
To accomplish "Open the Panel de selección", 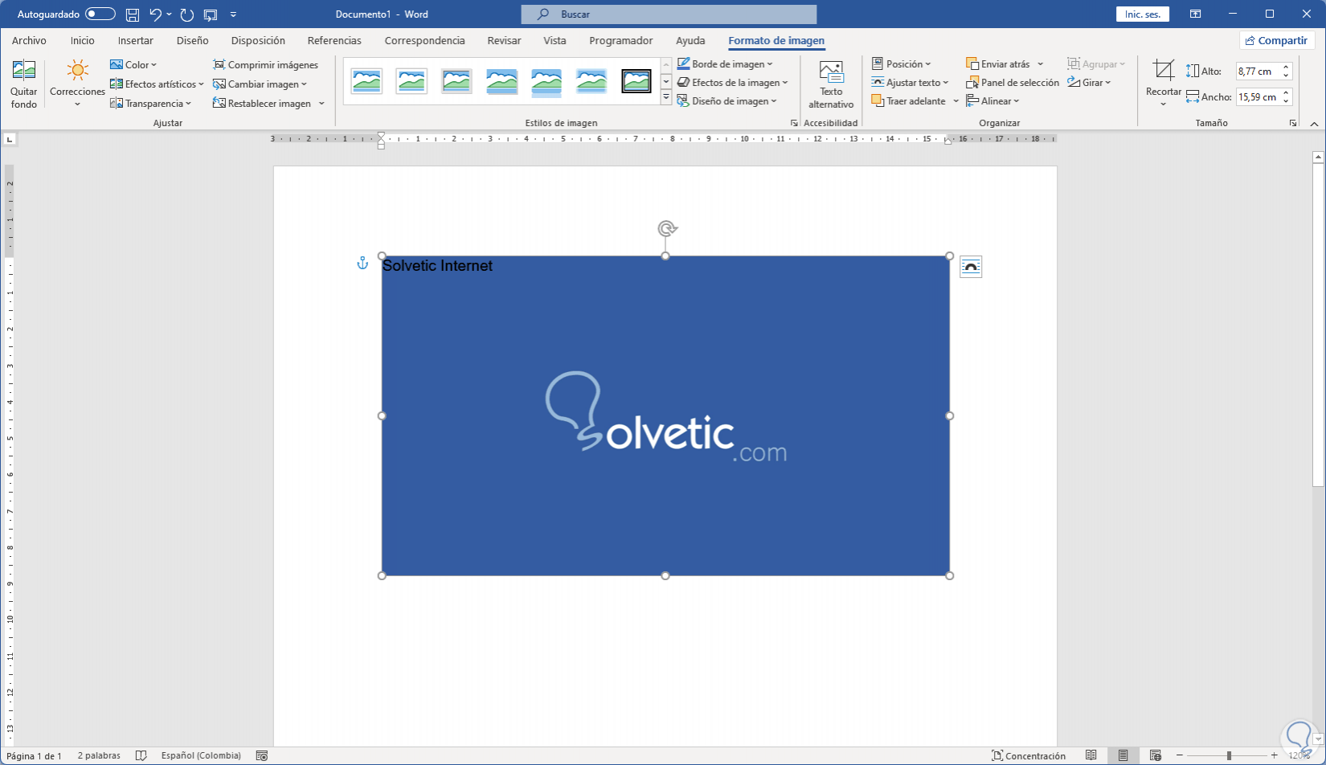I will click(x=1013, y=83).
